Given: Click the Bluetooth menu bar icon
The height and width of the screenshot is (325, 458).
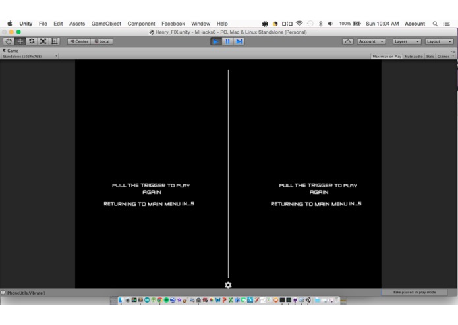Looking at the screenshot, I should (320, 24).
